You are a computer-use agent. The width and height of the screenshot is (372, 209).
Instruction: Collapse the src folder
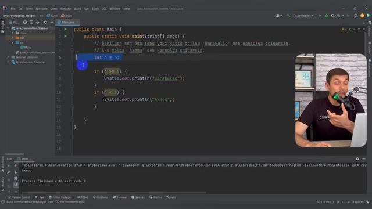[x=13, y=42]
